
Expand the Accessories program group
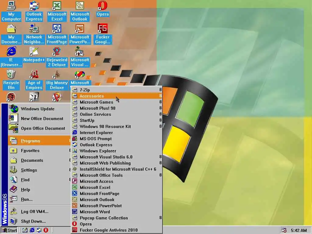117,96
